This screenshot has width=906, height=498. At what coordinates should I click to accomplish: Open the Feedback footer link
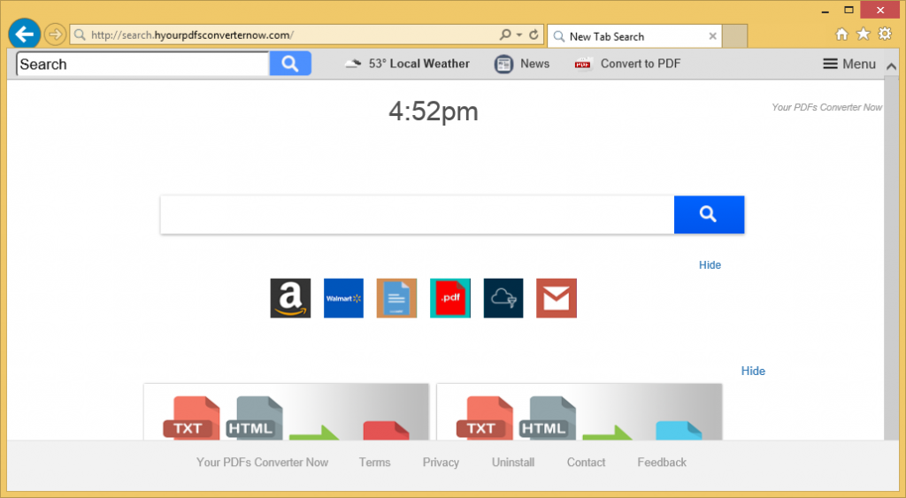point(662,463)
